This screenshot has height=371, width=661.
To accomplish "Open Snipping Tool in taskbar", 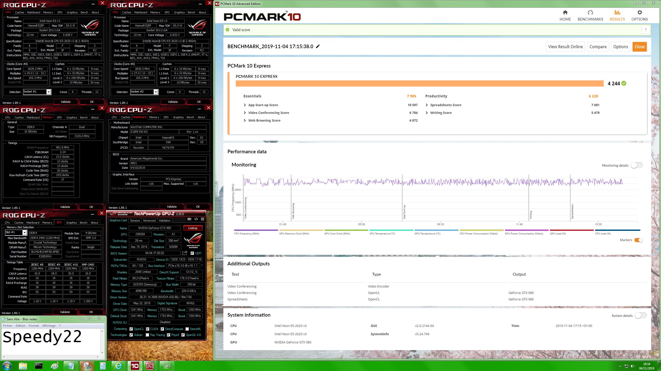I will (x=87, y=366).
